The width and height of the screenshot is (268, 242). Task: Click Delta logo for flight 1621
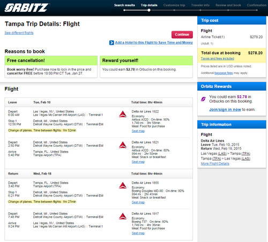[x=123, y=145]
